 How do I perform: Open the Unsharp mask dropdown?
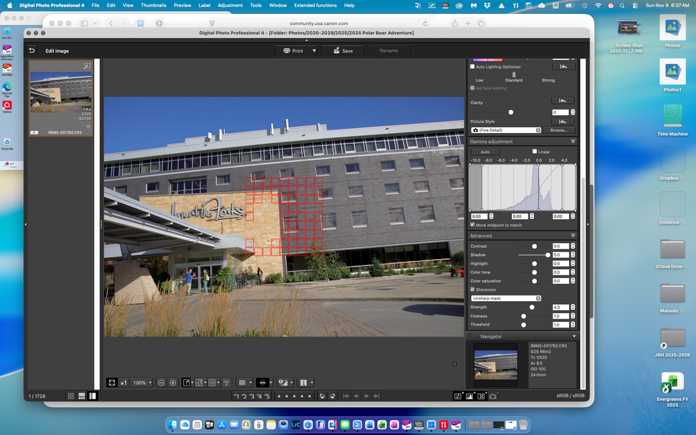(506, 298)
